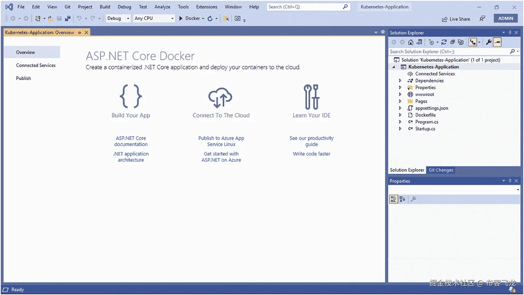Open Publish to Azure App Service Linux link
524x295 pixels.
pos(221,141)
